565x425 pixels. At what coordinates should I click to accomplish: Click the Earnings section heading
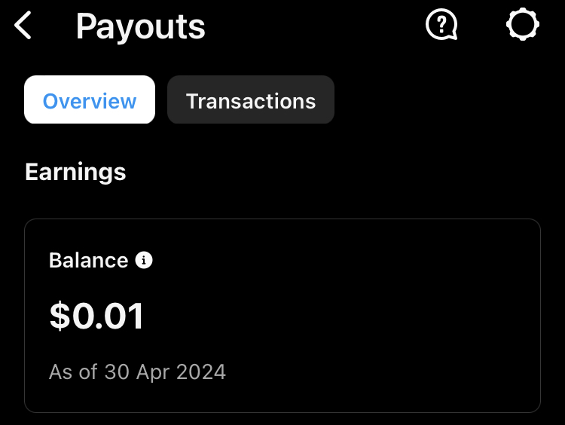pos(75,173)
